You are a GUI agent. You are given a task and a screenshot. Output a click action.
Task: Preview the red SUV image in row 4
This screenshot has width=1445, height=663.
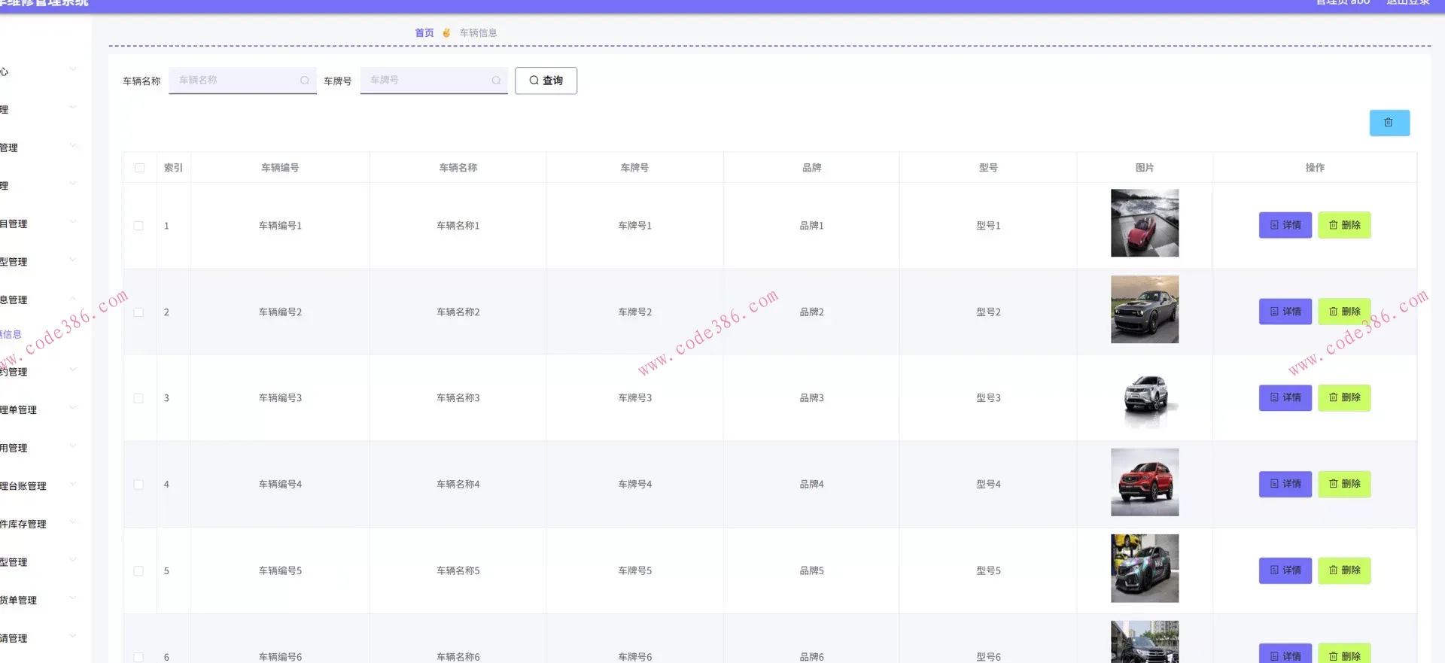coord(1145,482)
